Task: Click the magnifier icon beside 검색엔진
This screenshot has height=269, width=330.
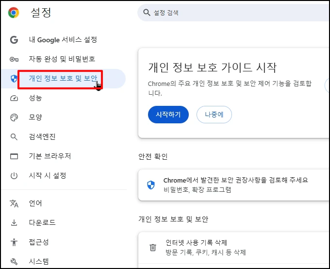Action: tap(14, 137)
